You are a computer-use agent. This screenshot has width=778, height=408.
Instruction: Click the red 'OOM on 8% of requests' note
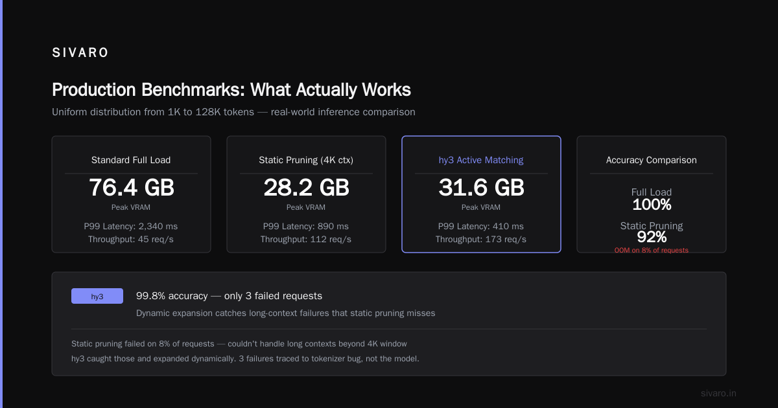652,250
